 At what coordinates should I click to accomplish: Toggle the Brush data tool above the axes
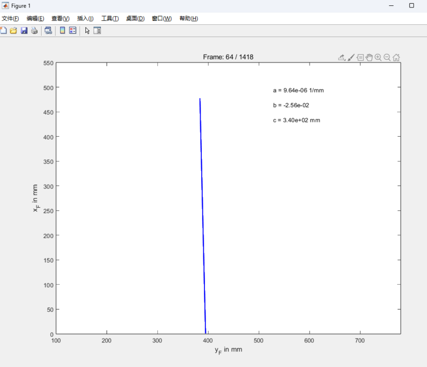(351, 58)
